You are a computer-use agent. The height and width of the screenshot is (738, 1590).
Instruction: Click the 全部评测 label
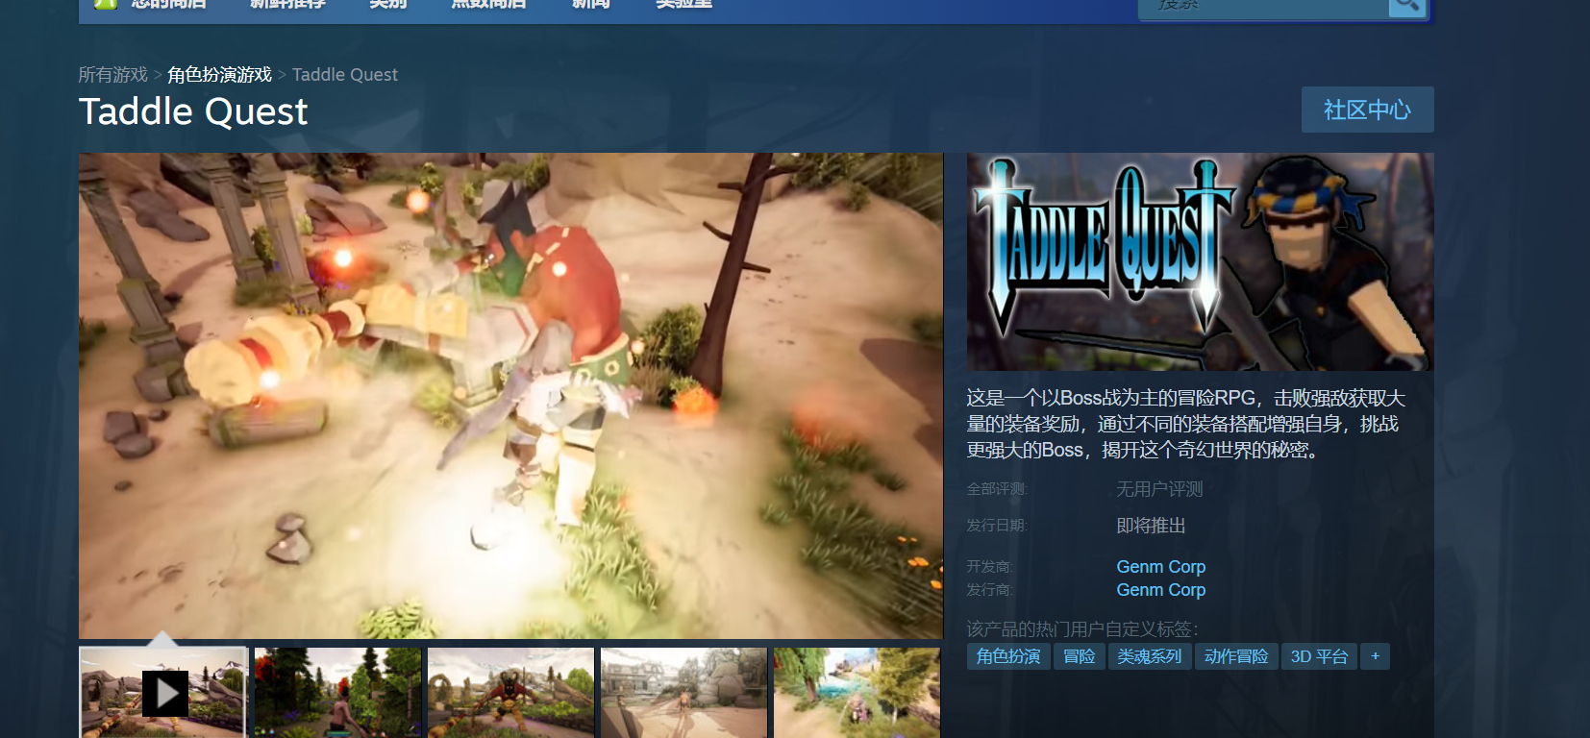pyautogui.click(x=997, y=489)
